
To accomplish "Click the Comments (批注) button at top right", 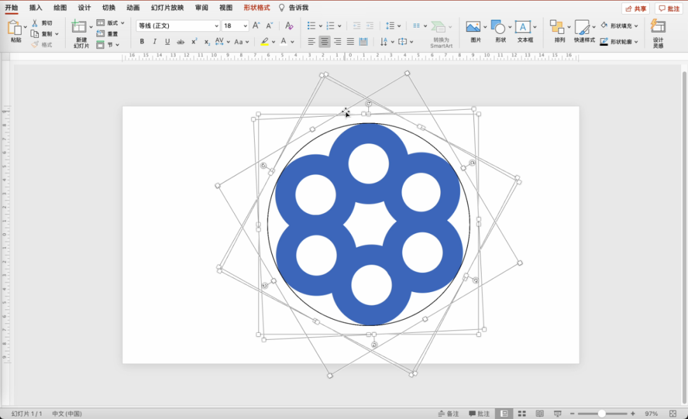I will pos(669,8).
